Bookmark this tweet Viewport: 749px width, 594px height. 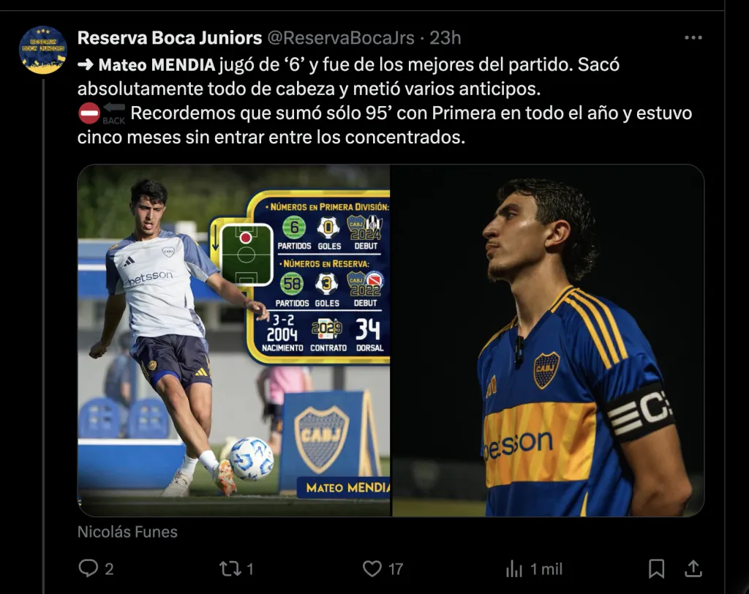point(656,568)
